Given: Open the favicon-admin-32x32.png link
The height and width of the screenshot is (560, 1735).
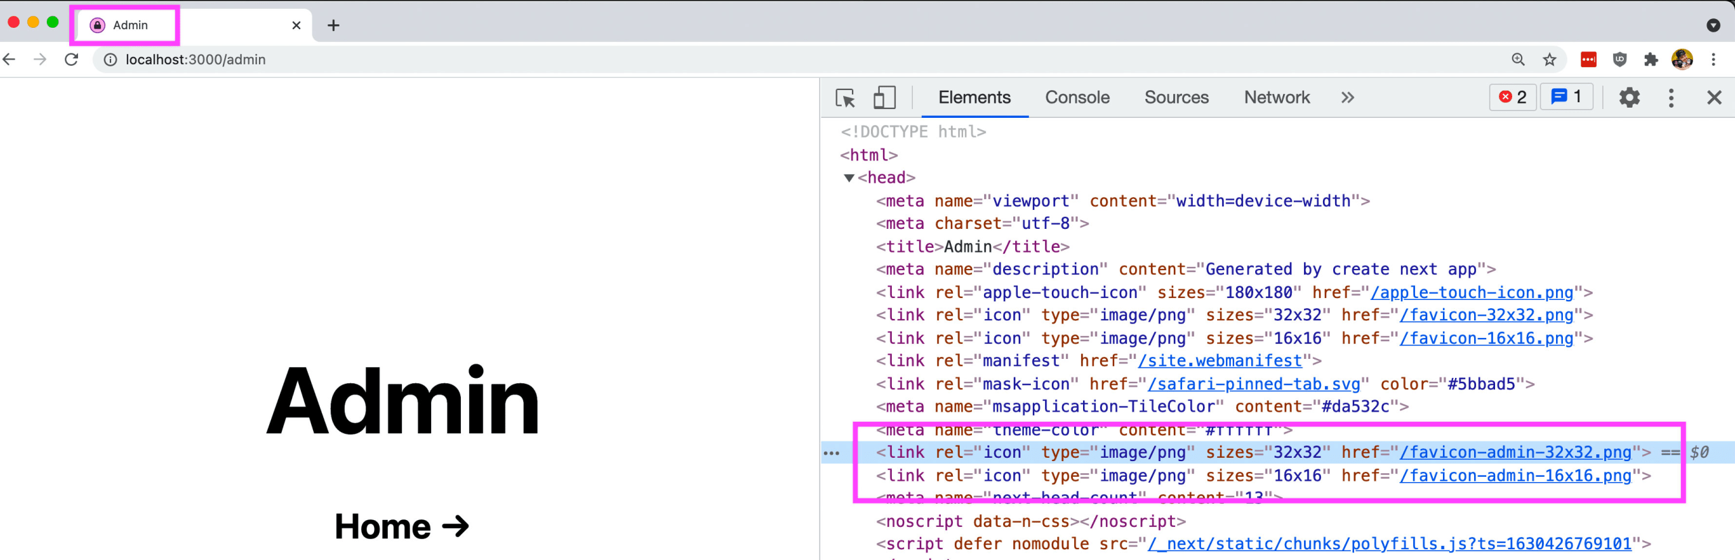Looking at the screenshot, I should (x=1515, y=452).
